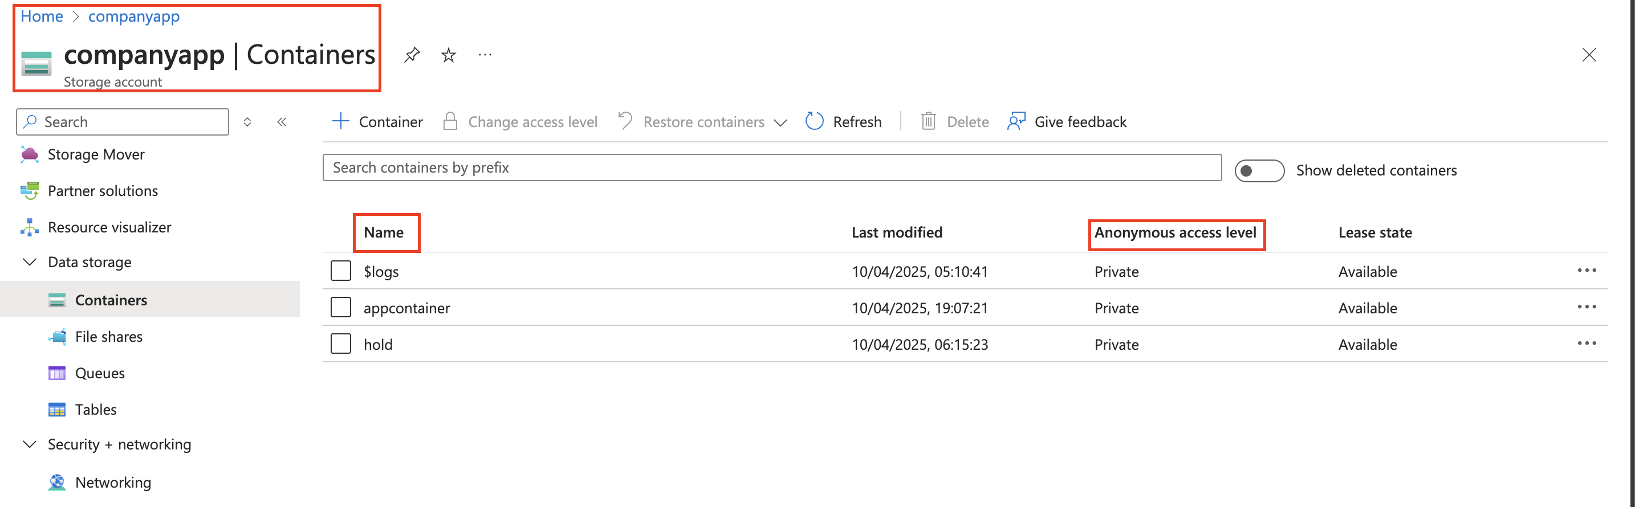The height and width of the screenshot is (507, 1635).
Task: Mark companyapp as favorite with star icon
Action: pyautogui.click(x=449, y=55)
